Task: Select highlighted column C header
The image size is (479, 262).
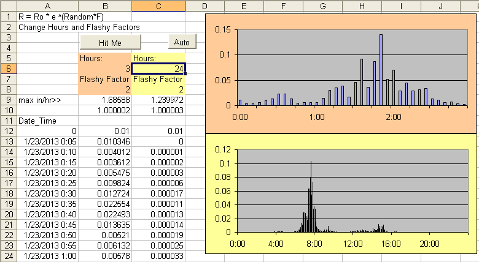Action: tap(158, 6)
